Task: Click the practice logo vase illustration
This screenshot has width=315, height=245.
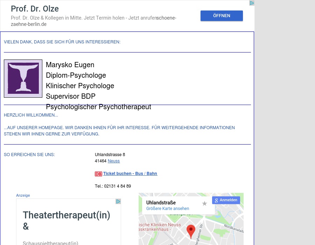Action: pos(23,78)
